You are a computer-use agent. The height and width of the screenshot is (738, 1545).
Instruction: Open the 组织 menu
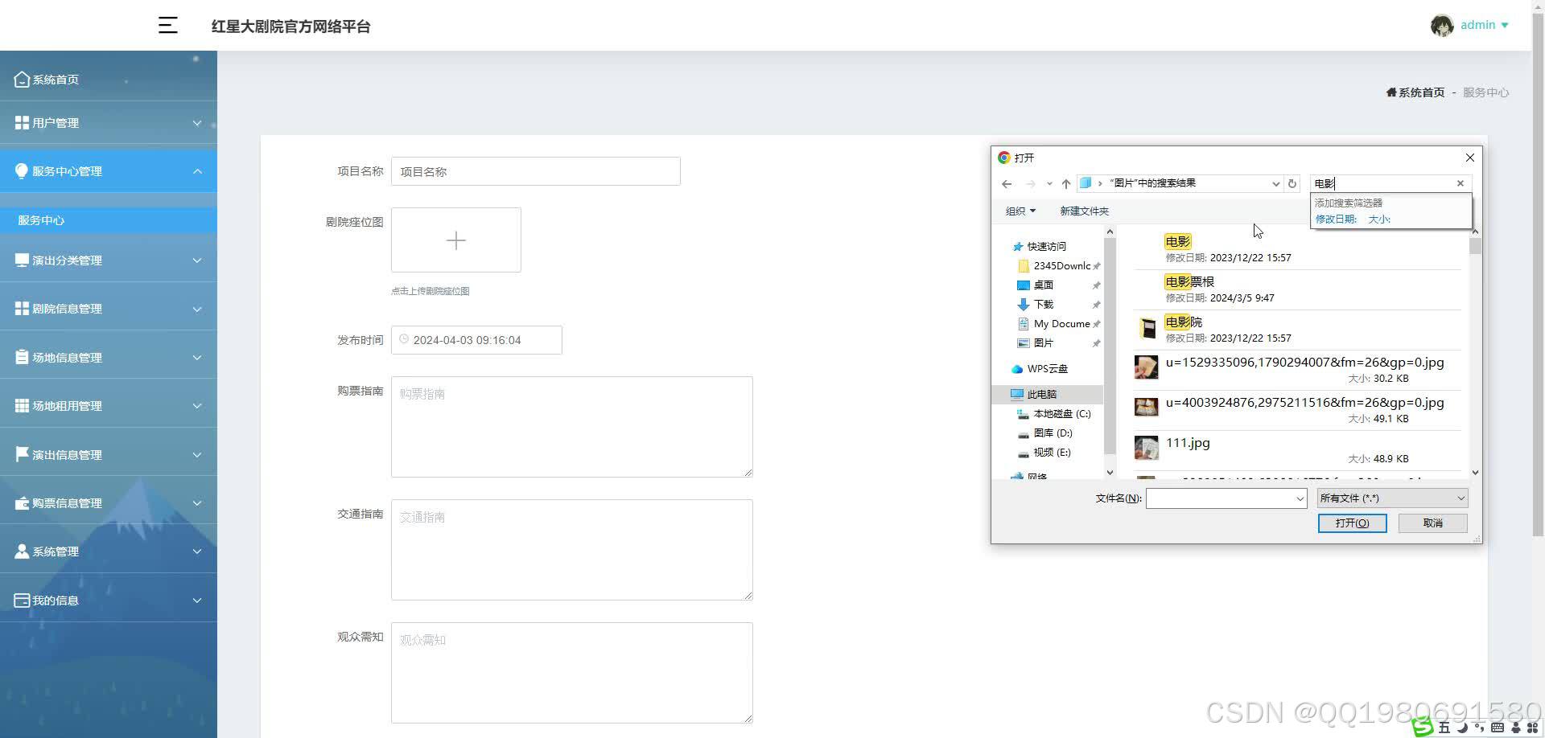coord(1020,211)
